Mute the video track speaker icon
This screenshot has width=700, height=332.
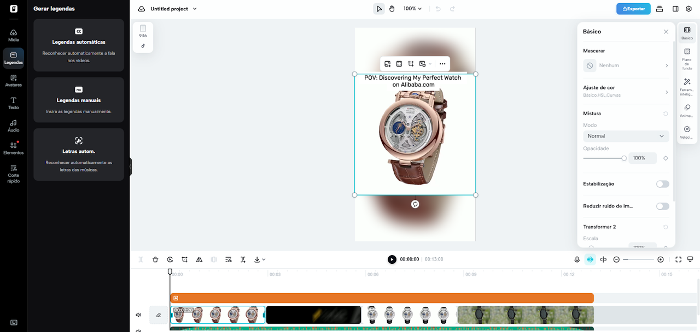click(138, 315)
